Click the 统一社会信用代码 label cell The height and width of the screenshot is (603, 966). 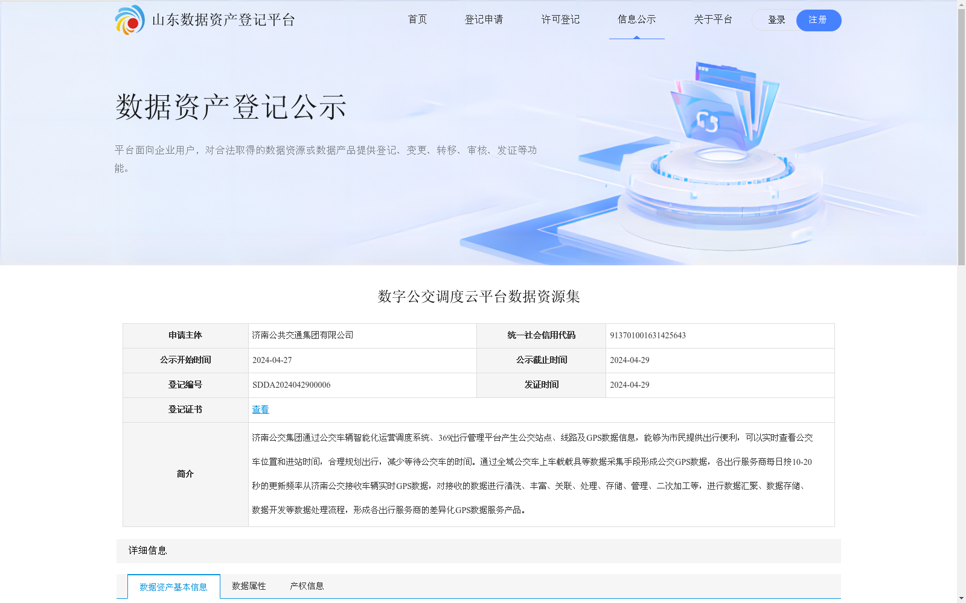(542, 336)
